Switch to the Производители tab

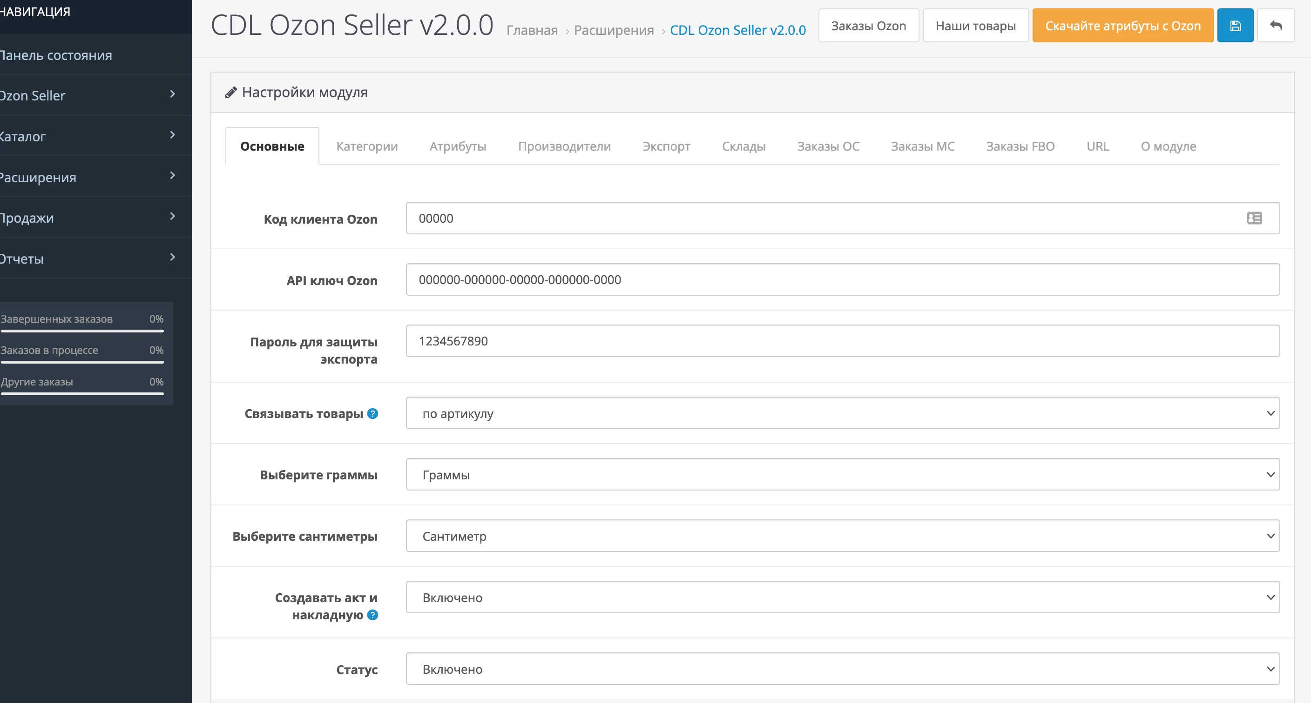click(x=564, y=146)
